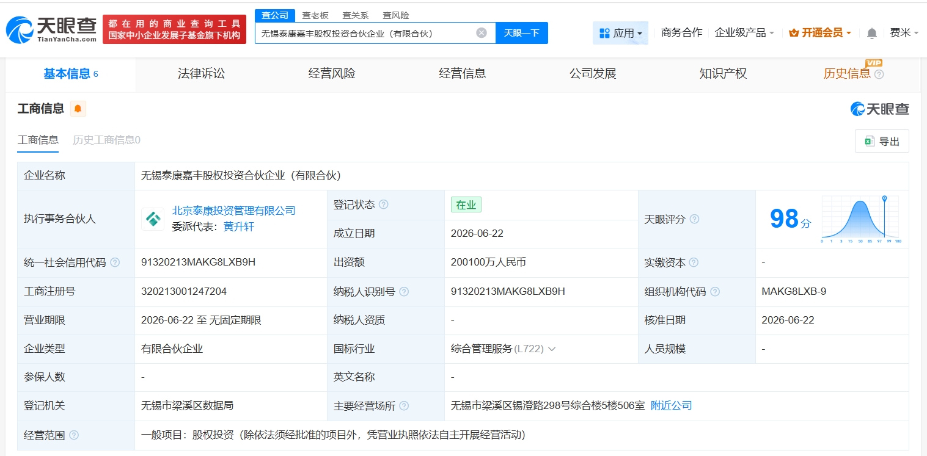Screen dimensions: 927x456
Task: Click the 北京泰康投资管理 company logo
Action: pos(153,219)
